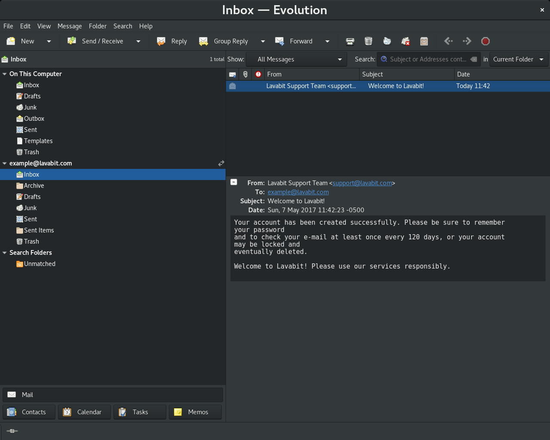Screen dimensions: 550x440
Task: Click account refresh arrows icon
Action: [221, 163]
